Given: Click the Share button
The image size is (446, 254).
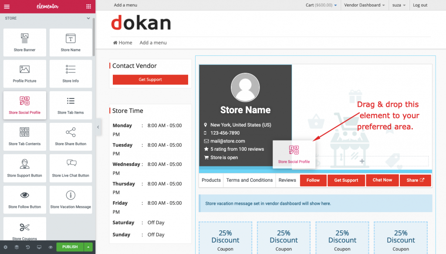Looking at the screenshot, I should pos(415,180).
